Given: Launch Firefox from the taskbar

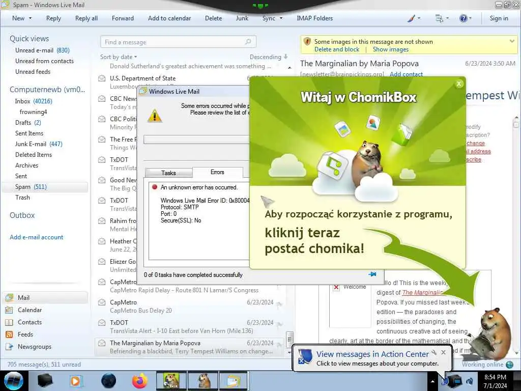Looking at the screenshot, I should tap(139, 381).
